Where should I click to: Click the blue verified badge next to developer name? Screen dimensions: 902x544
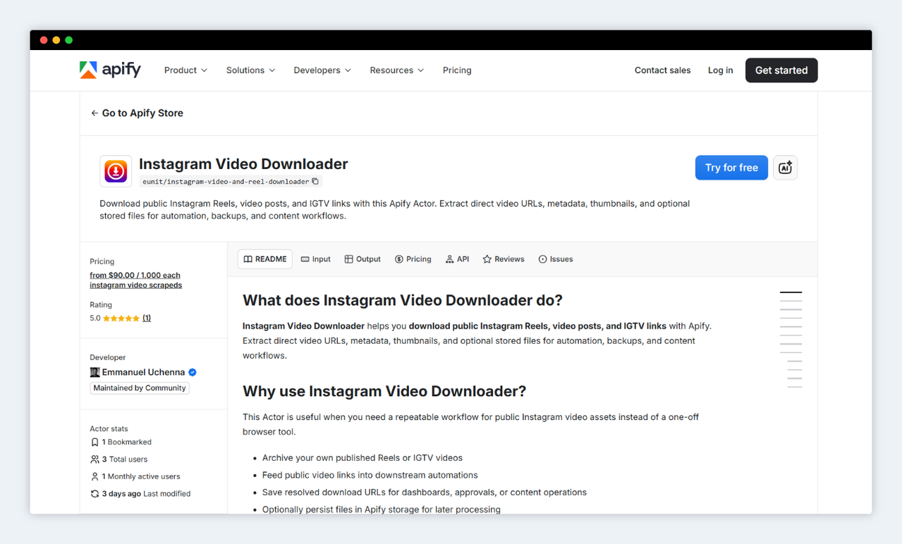[x=193, y=372]
